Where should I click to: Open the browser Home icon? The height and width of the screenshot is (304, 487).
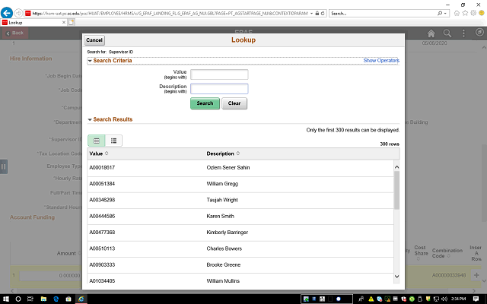click(x=457, y=13)
